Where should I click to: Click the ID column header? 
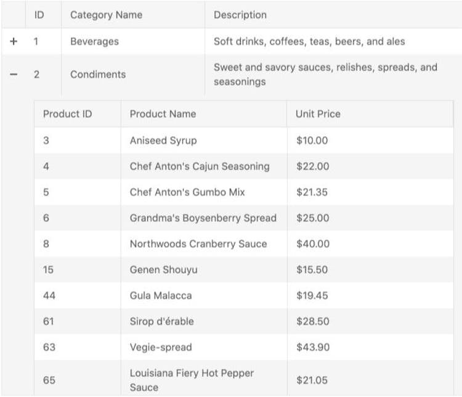39,15
